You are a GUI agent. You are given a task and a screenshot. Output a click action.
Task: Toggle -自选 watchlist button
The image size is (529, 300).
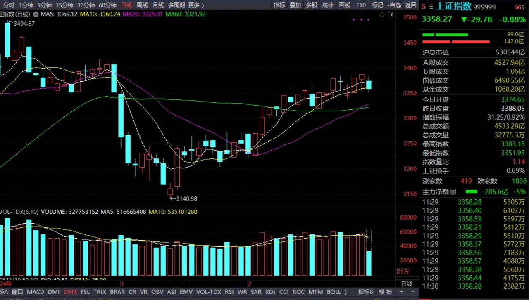(394, 5)
